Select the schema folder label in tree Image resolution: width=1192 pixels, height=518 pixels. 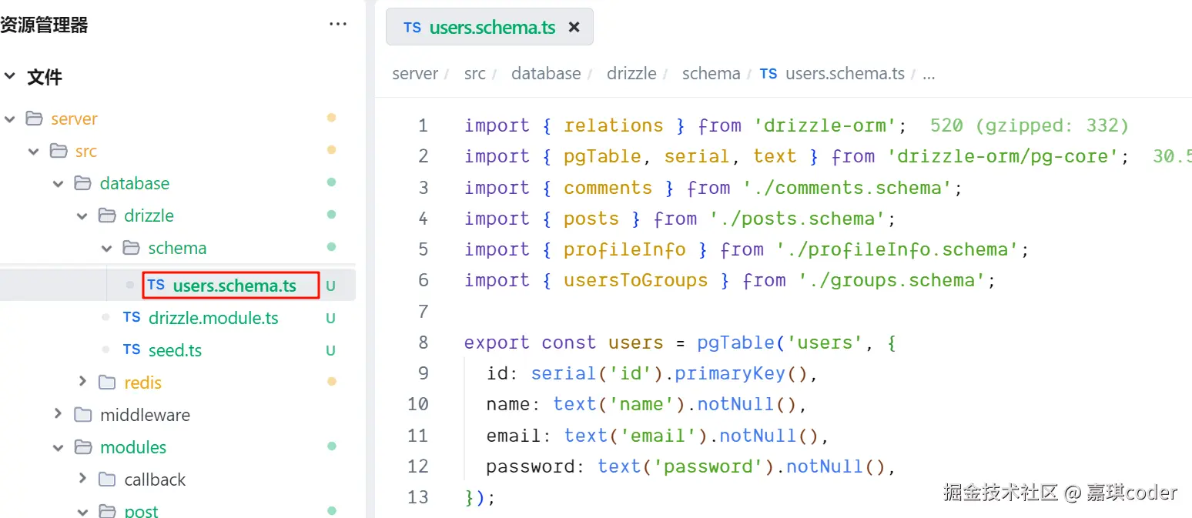pos(177,248)
